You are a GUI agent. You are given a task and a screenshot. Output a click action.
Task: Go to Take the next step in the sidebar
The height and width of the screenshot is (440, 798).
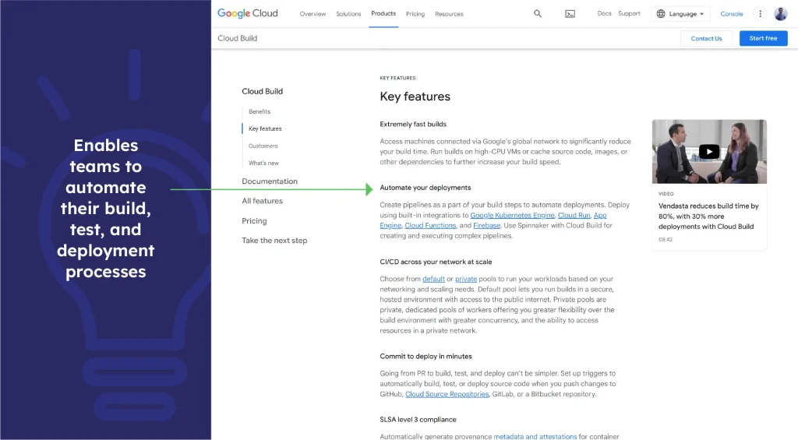tap(274, 240)
